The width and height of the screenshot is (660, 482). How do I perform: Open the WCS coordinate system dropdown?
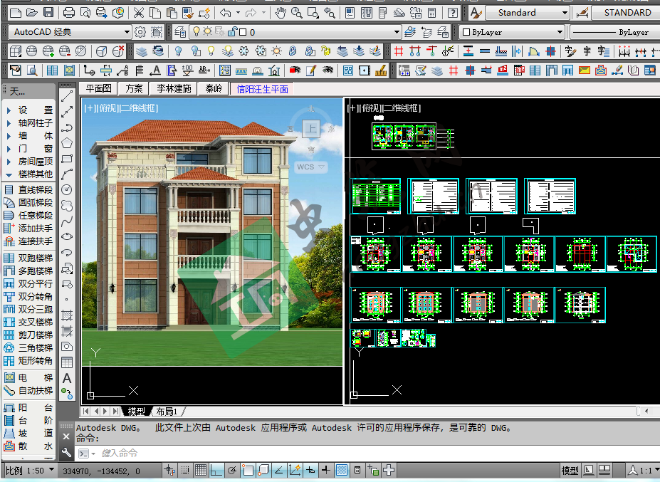tap(311, 167)
